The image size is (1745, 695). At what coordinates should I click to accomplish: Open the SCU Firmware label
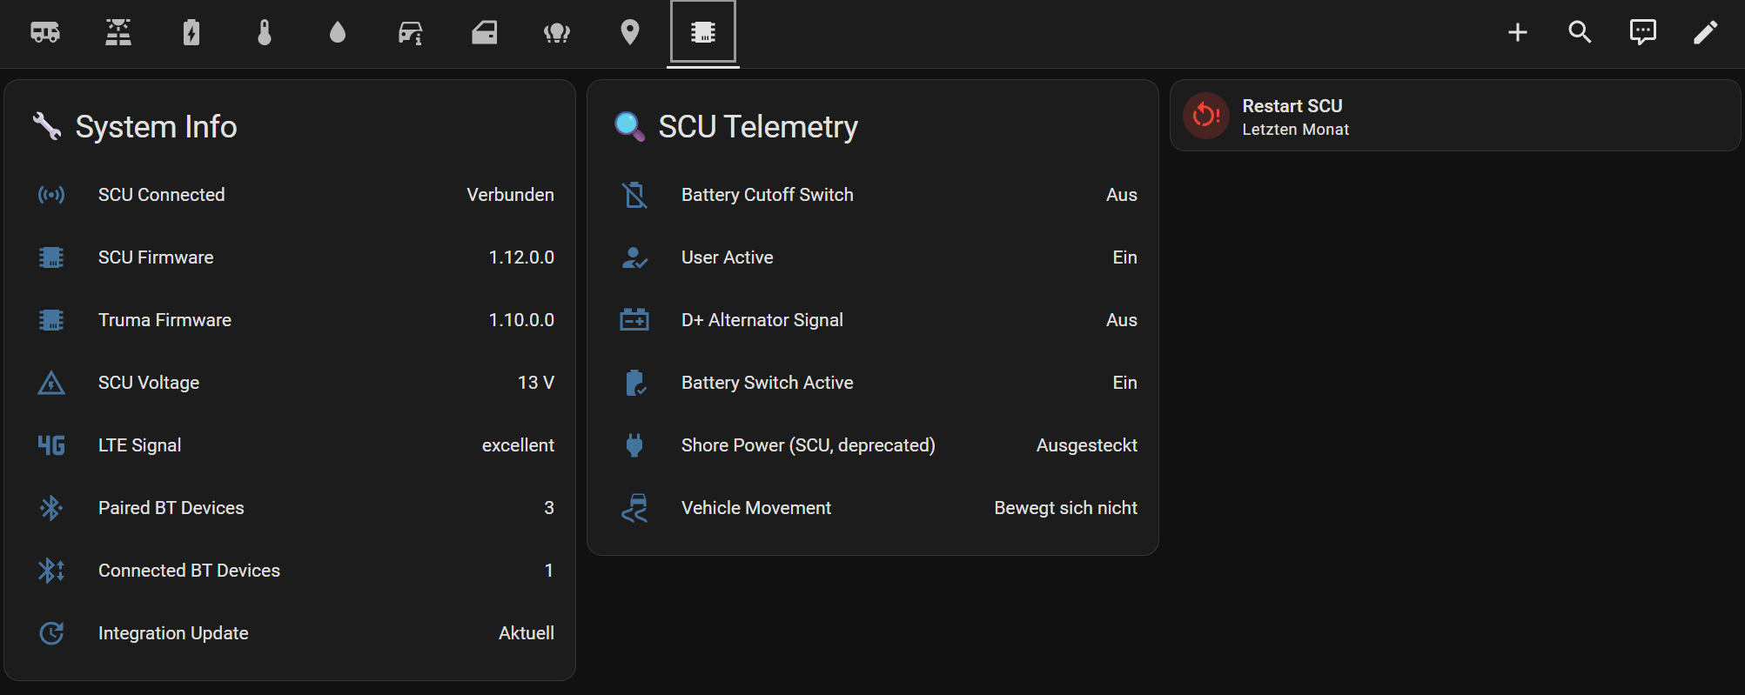click(156, 257)
